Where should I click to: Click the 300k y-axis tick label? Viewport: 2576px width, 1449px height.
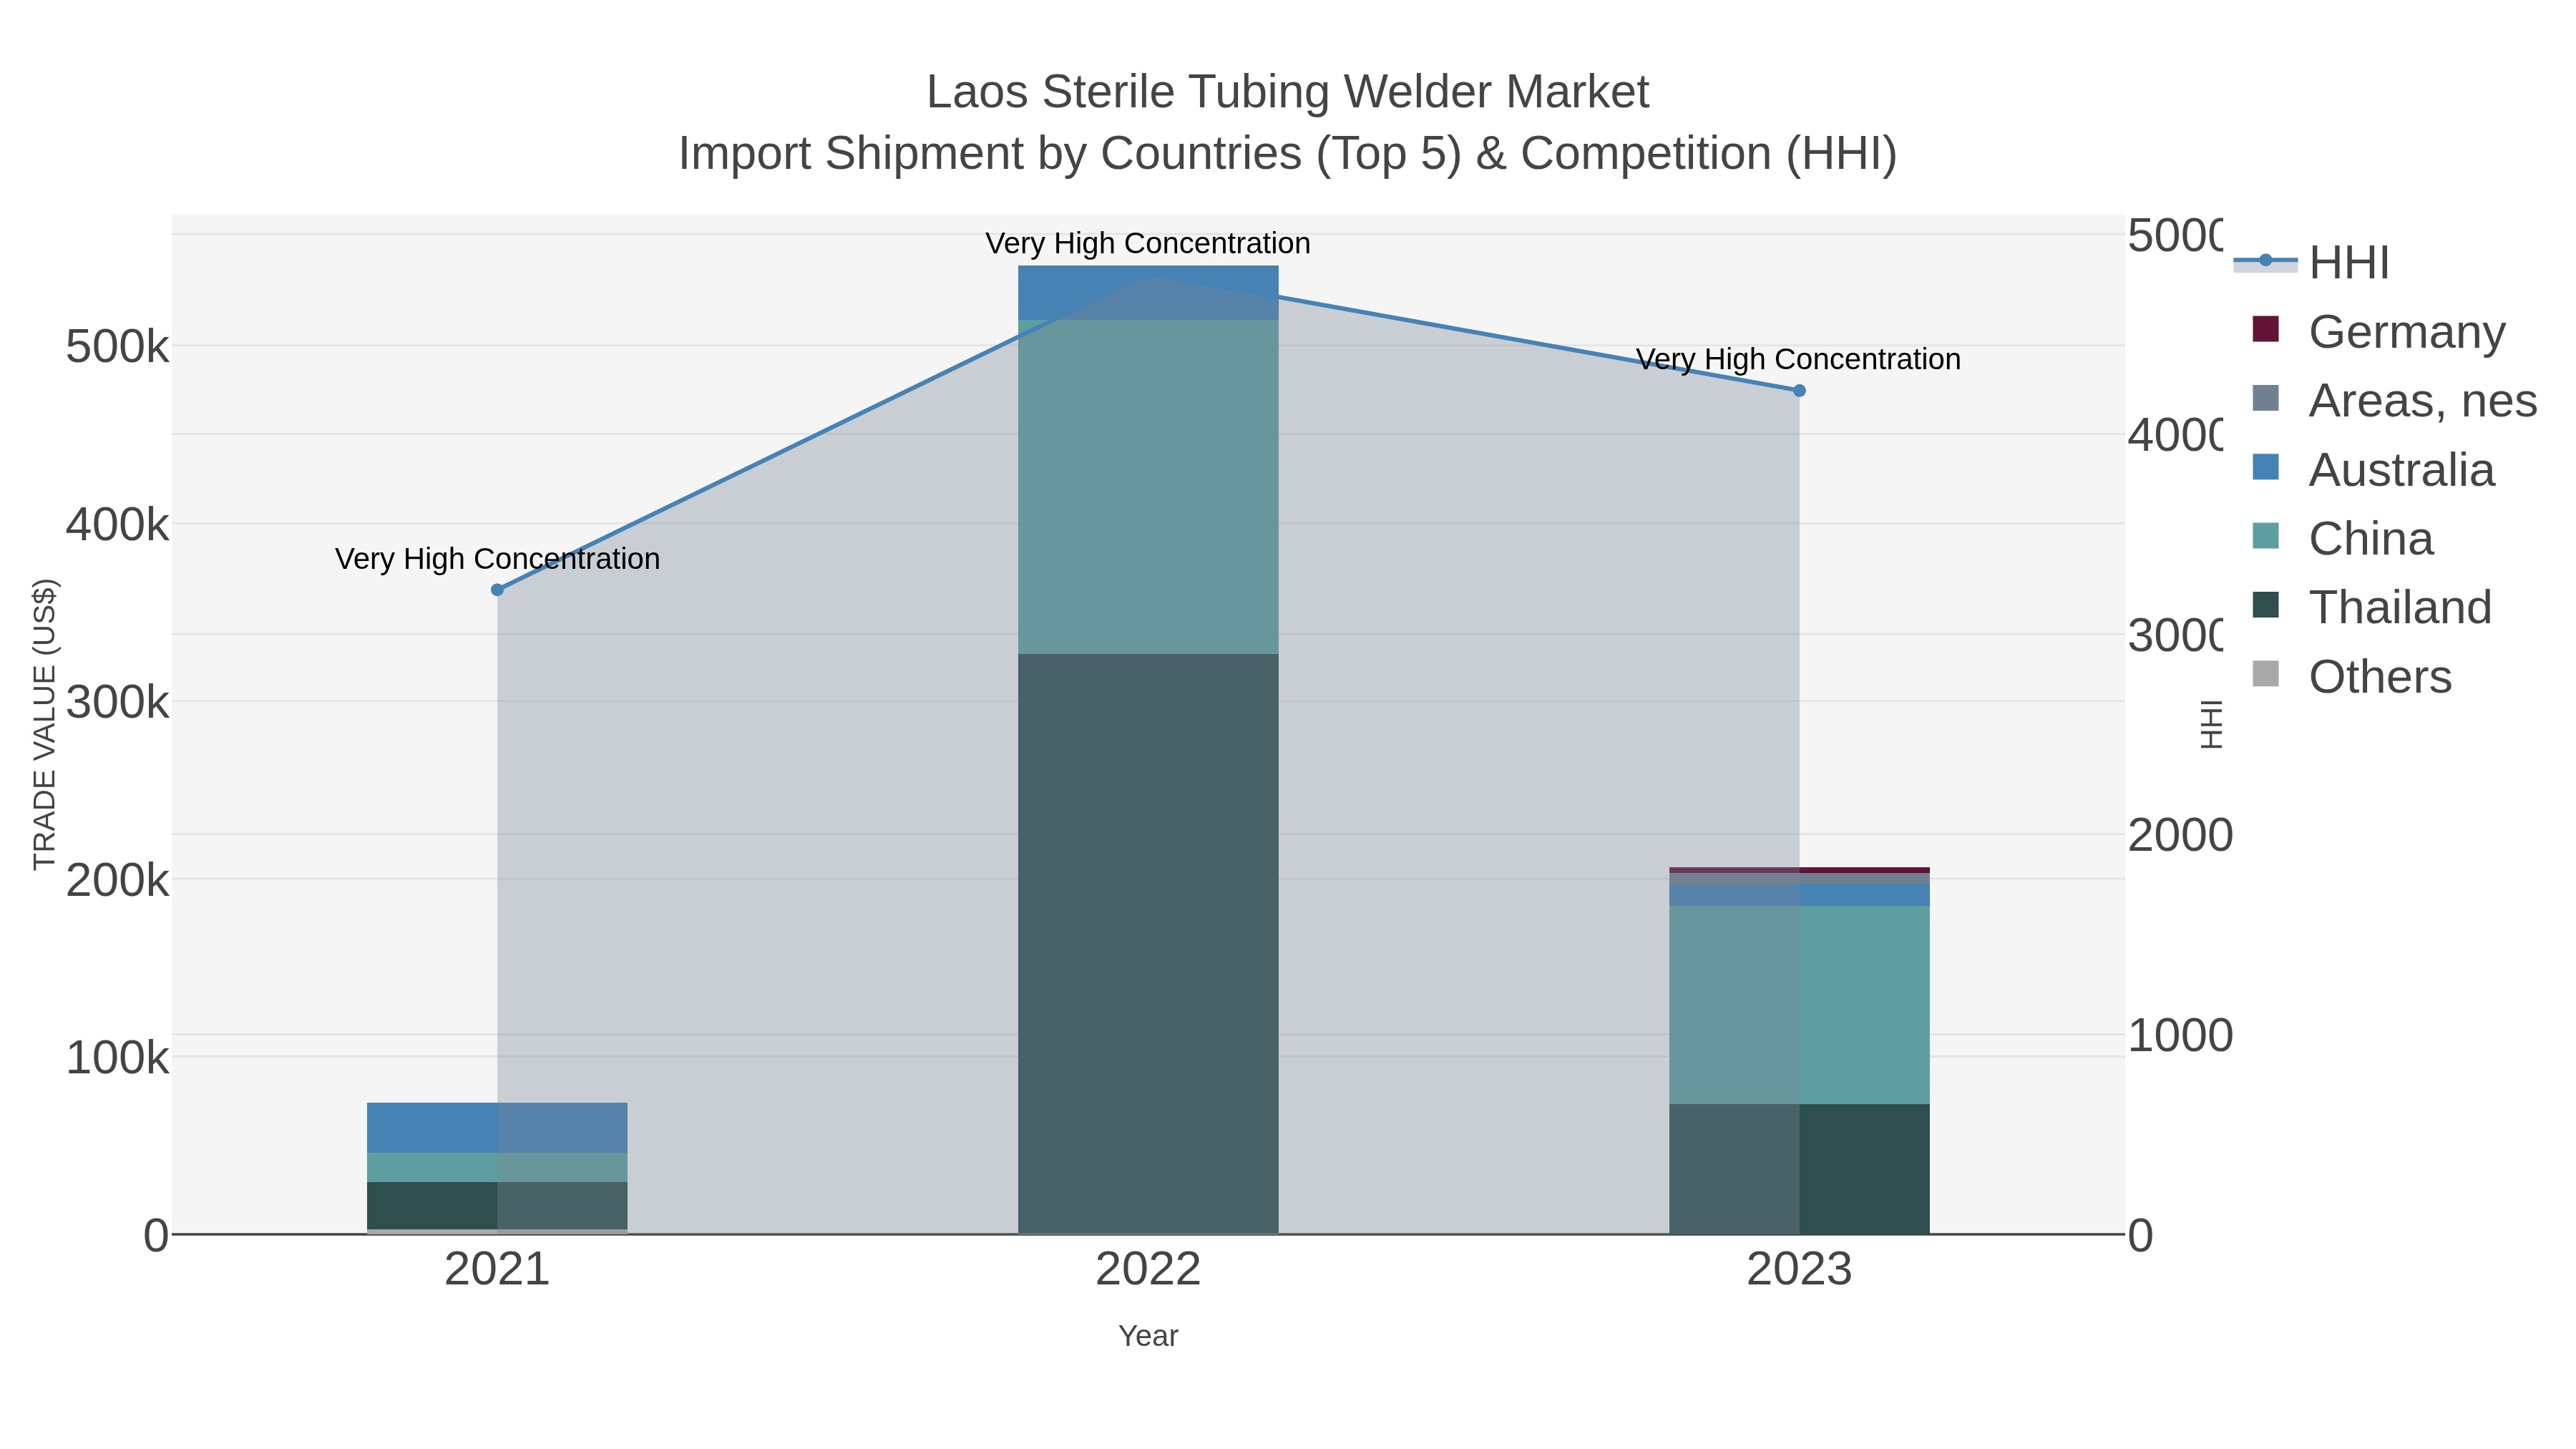(x=117, y=702)
